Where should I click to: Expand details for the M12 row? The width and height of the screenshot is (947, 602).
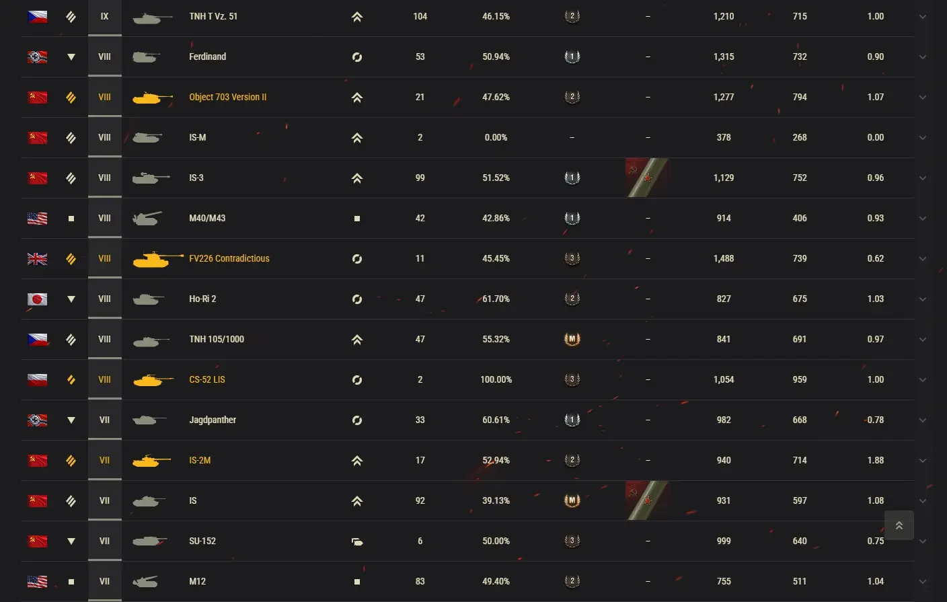pyautogui.click(x=923, y=582)
